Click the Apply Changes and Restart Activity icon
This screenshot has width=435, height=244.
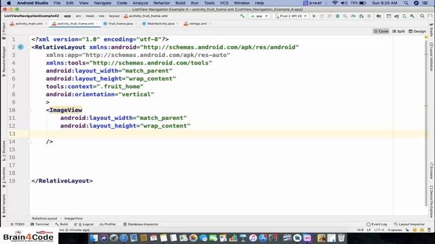(x=321, y=16)
